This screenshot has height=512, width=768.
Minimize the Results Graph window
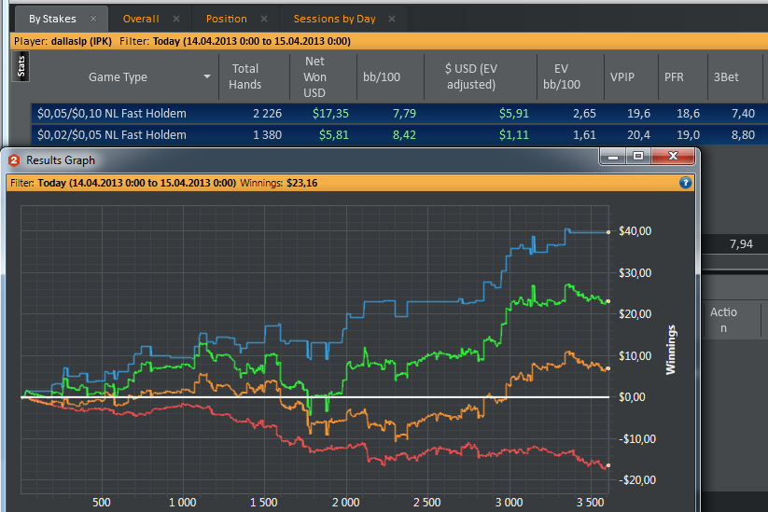[613, 156]
